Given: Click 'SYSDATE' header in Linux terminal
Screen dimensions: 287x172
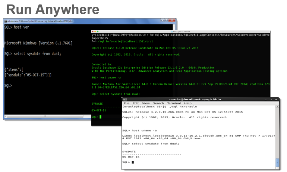Looking at the screenshot, I should pyautogui.click(x=129, y=152).
